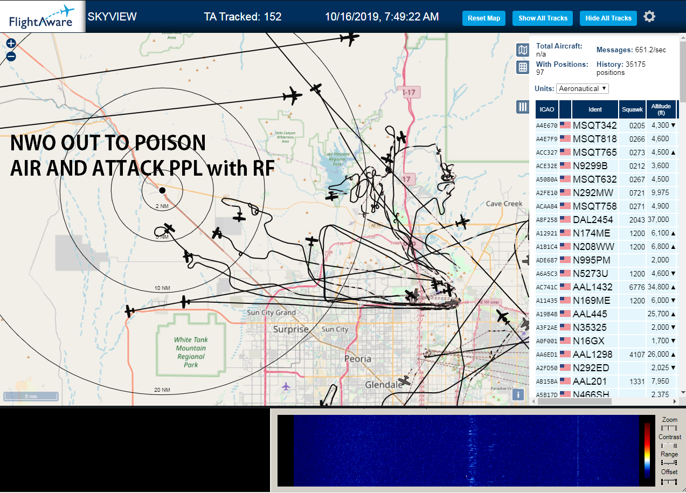The width and height of the screenshot is (686, 493).
Task: Select the airport marker near Glendale
Action: tap(286, 386)
